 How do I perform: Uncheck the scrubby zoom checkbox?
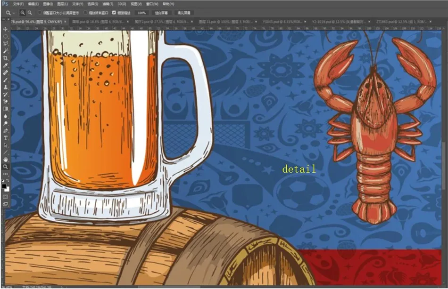point(114,13)
